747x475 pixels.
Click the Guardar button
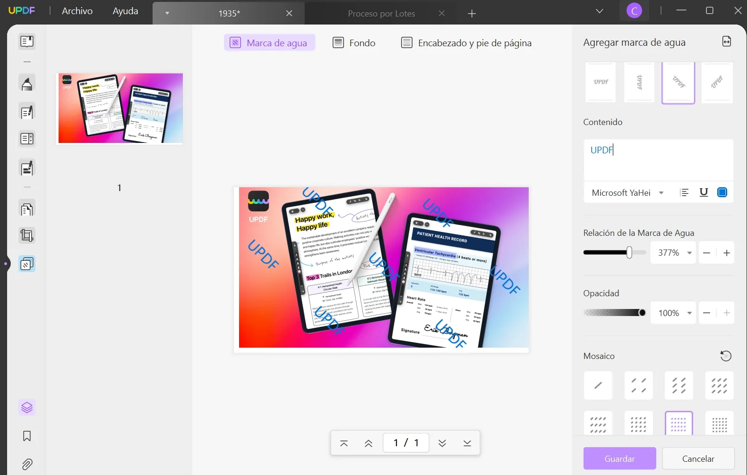tap(619, 458)
